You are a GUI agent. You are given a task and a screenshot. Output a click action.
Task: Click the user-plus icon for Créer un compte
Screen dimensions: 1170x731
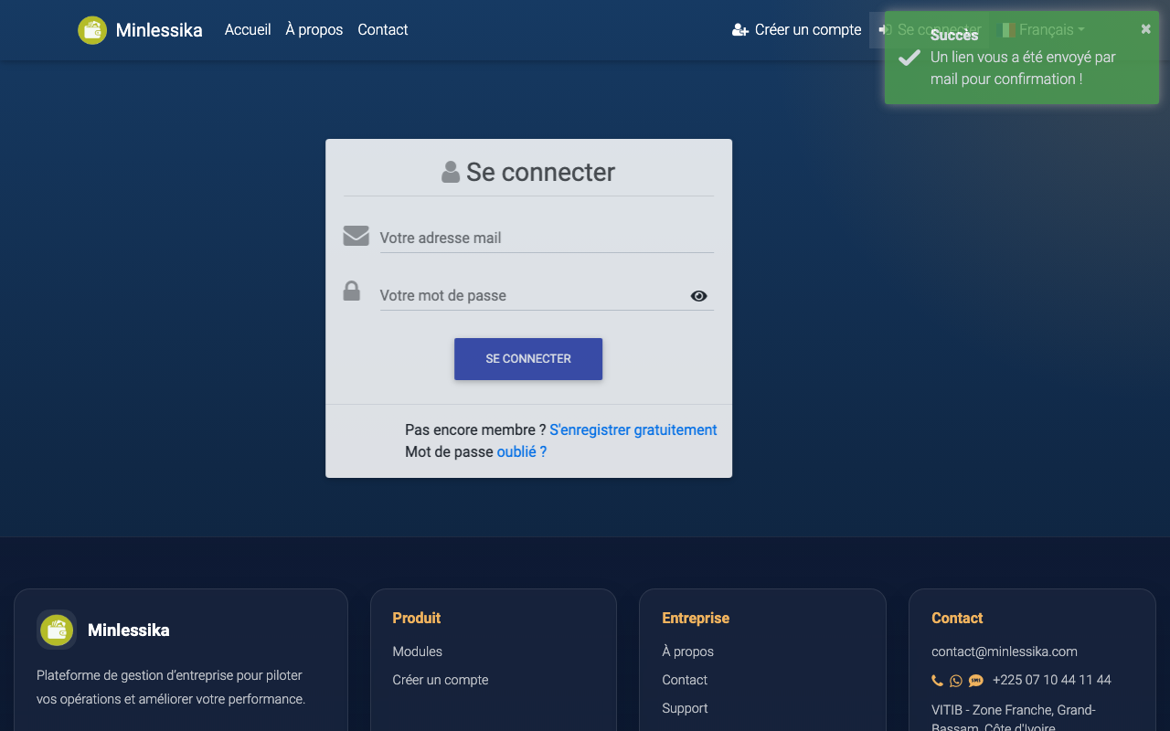[x=740, y=30]
